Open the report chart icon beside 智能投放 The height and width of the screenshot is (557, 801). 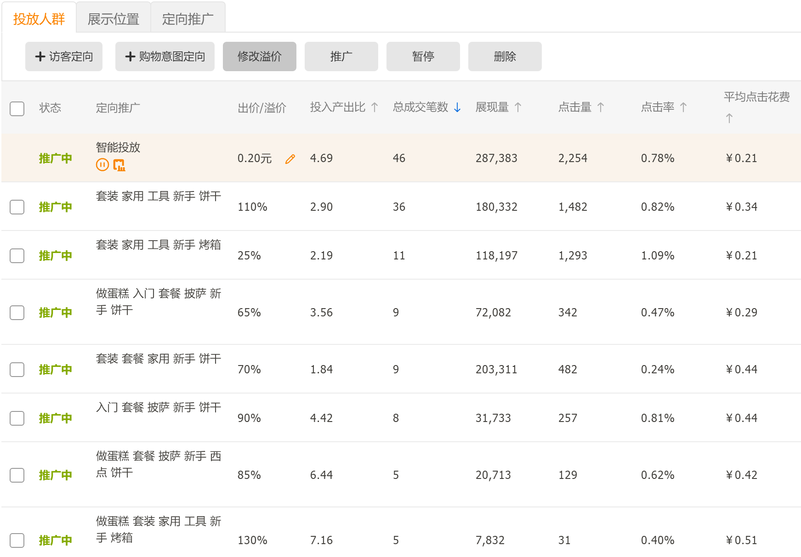(x=119, y=164)
